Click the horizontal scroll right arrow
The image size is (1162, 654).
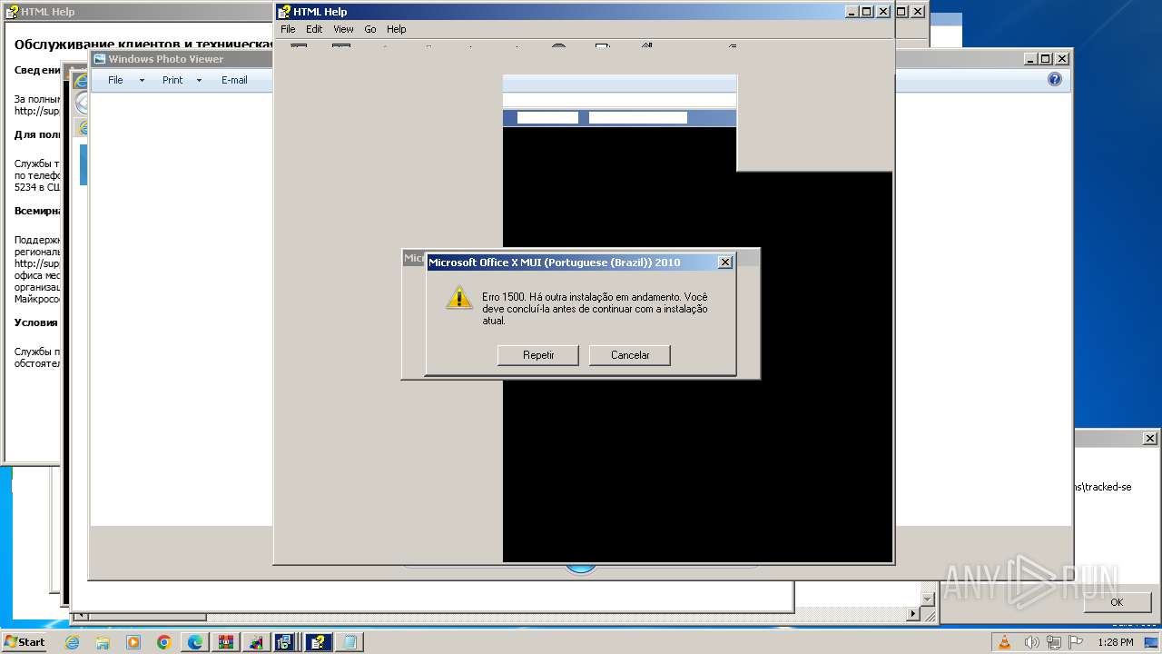coord(913,615)
